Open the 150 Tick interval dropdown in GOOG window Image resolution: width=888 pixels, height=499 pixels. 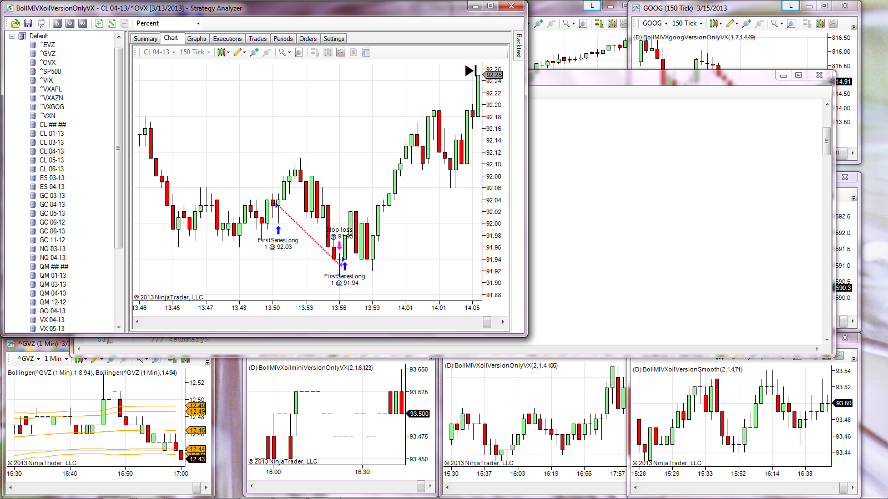(687, 23)
